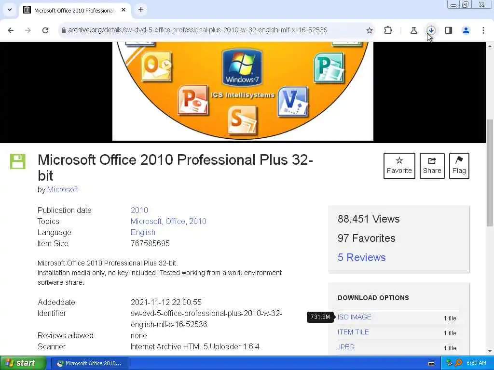Click the Flag button
The image size is (494, 370).
click(459, 166)
